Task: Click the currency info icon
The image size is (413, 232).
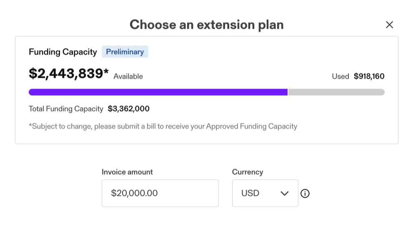Action: (x=305, y=194)
